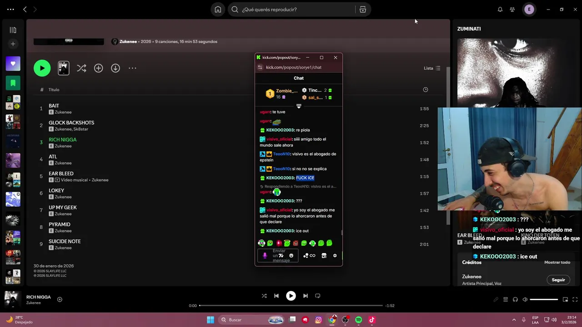Open the user profile avatar
This screenshot has height=327, width=582.
tap(529, 10)
